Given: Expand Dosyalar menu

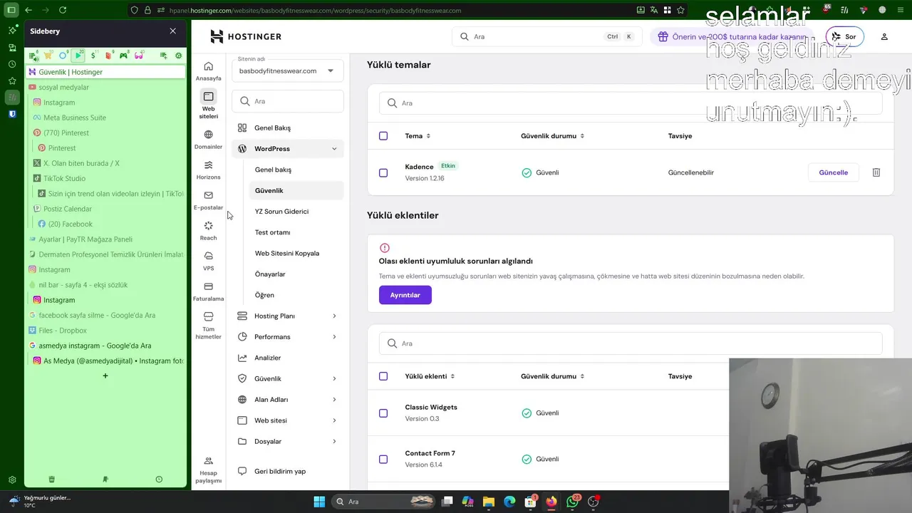Looking at the screenshot, I should [x=334, y=442].
